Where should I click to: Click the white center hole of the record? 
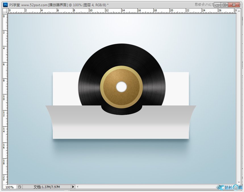tap(122, 87)
